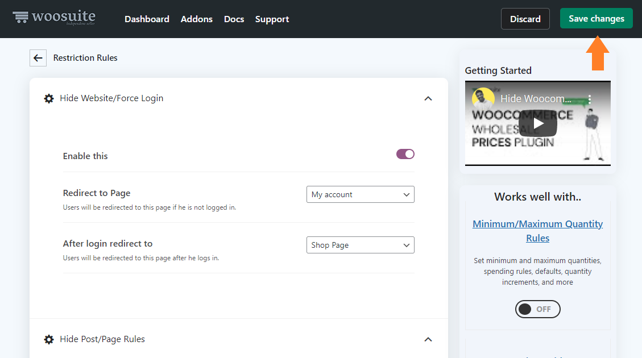Click the Redirect to Page label

tap(97, 193)
